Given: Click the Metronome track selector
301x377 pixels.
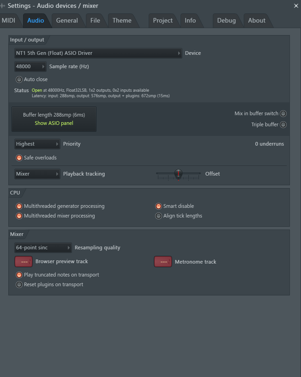Looking at the screenshot, I should coord(163,262).
